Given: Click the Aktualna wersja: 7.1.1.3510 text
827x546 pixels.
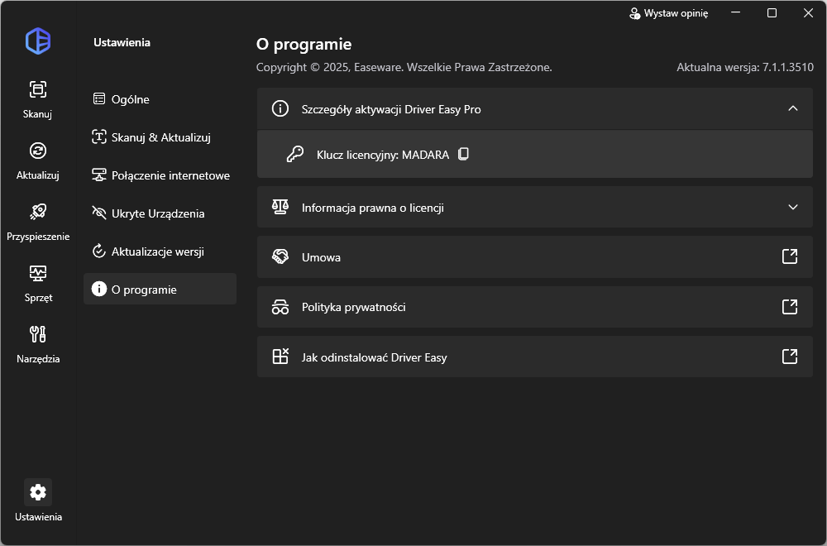Looking at the screenshot, I should 745,67.
